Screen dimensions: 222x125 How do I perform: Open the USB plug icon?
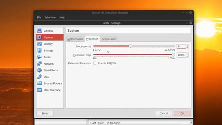[39, 77]
